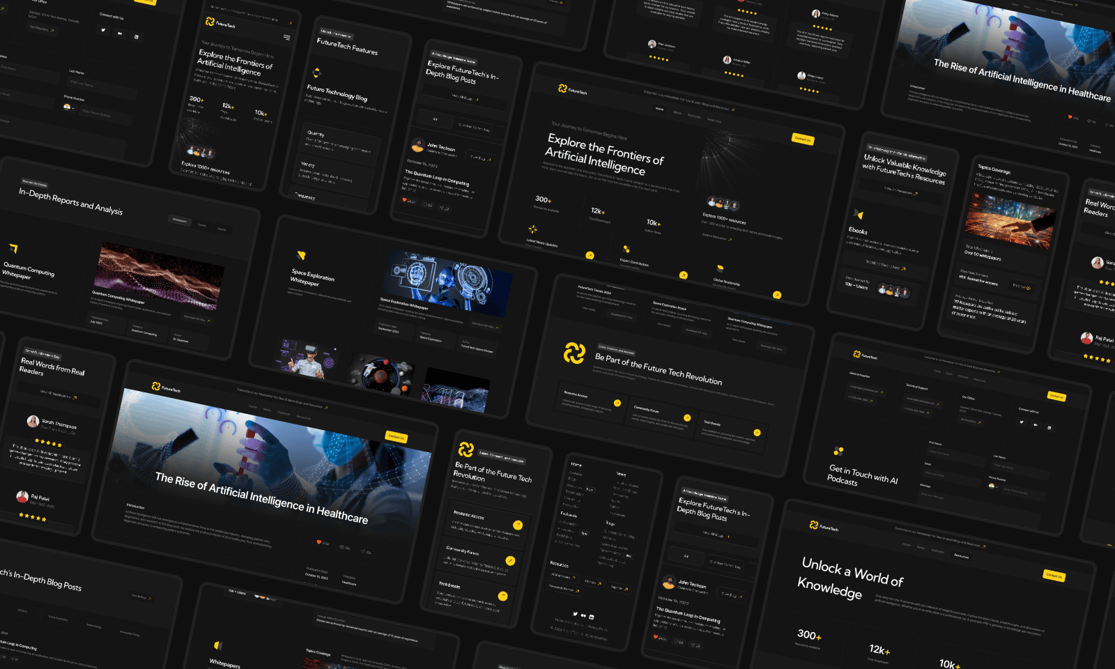The width and height of the screenshot is (1115, 669).
Task: Click the Get Directions link under Our Office
Action: pyautogui.click(x=969, y=421)
